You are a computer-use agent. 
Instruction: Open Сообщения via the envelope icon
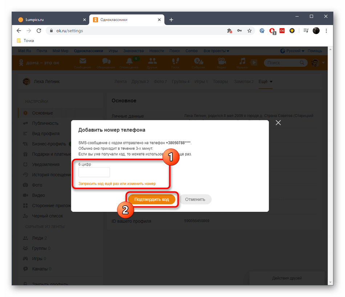82,61
